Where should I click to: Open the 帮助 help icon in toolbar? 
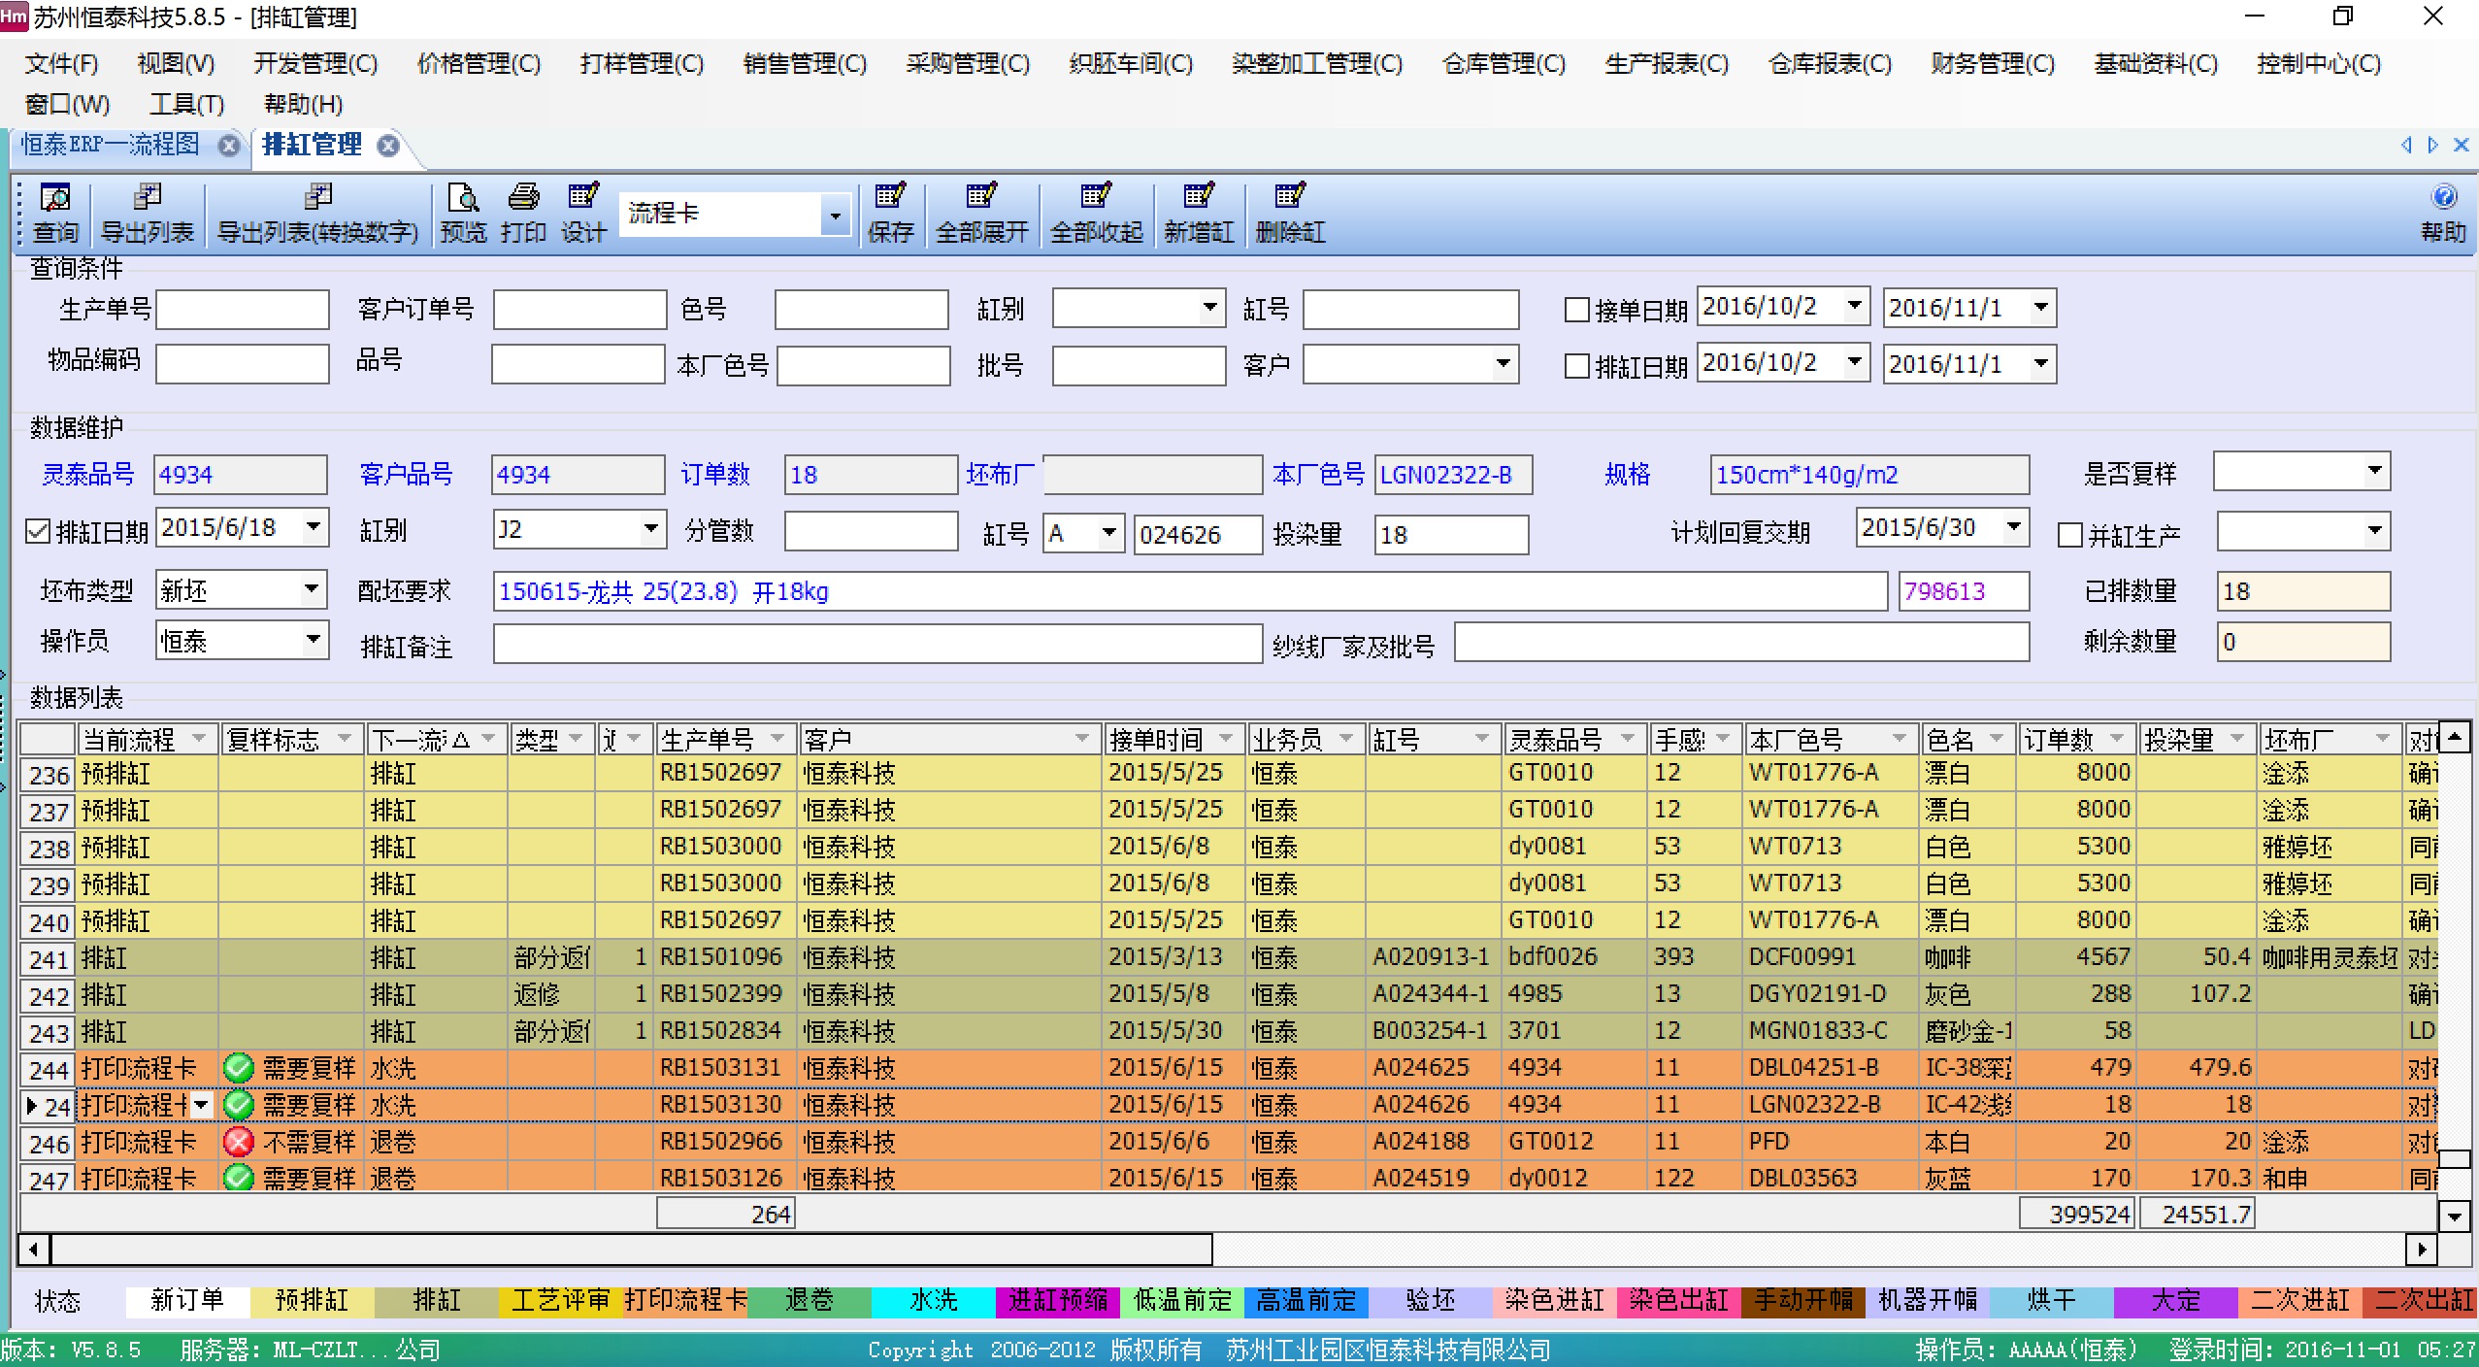(2443, 214)
